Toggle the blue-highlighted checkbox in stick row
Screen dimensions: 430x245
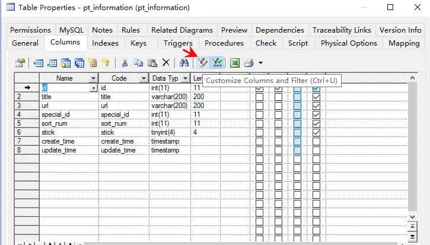(x=297, y=132)
